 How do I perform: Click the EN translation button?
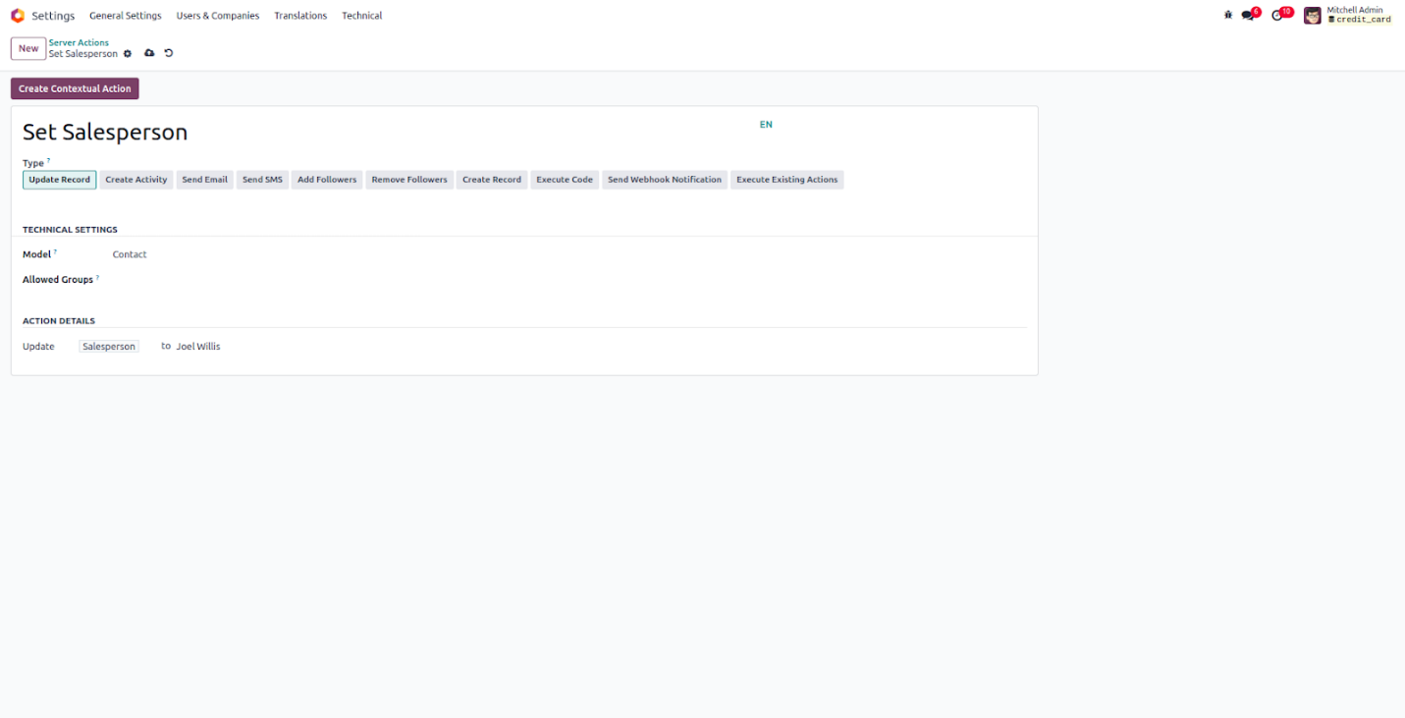[766, 125]
